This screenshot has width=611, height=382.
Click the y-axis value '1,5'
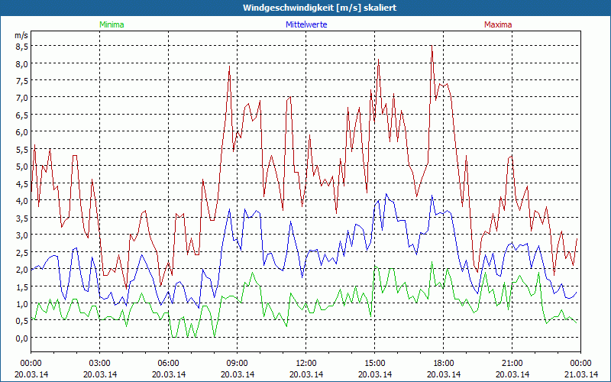(x=22, y=286)
